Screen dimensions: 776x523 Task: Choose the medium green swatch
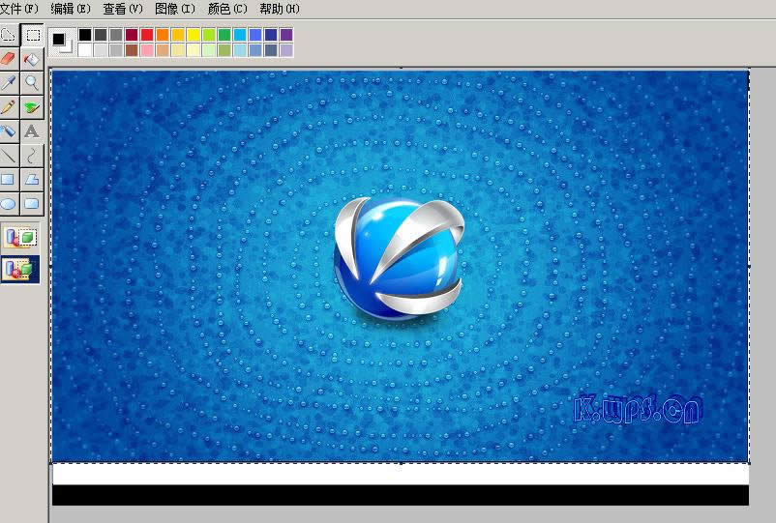click(224, 35)
